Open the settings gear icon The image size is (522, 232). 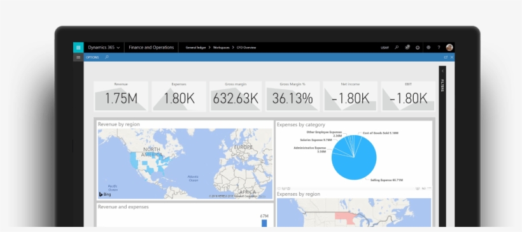(x=428, y=47)
